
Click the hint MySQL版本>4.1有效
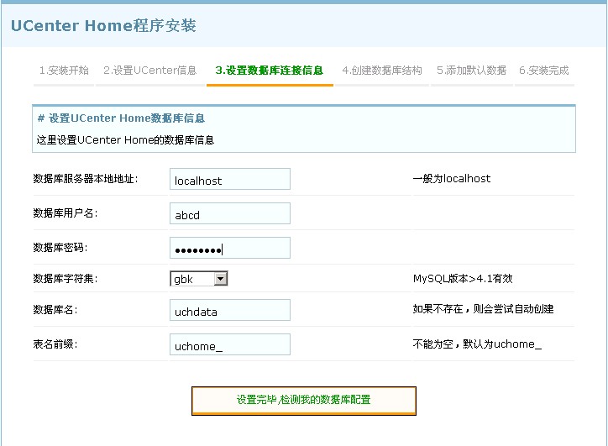pos(463,279)
